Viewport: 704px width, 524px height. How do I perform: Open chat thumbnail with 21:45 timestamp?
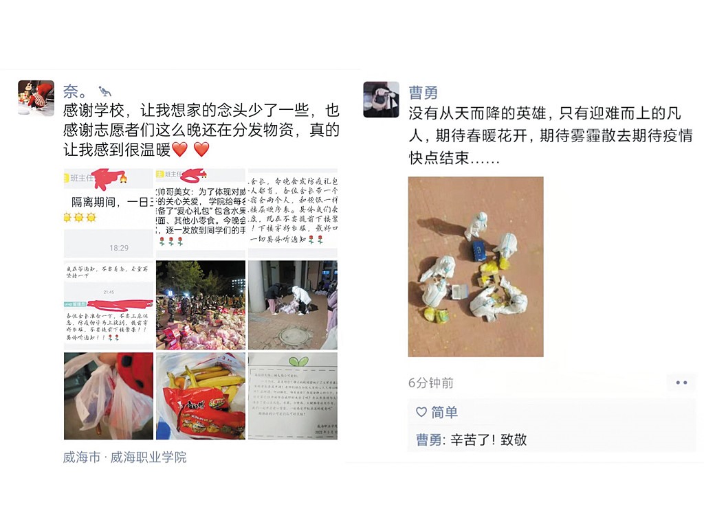pyautogui.click(x=109, y=305)
